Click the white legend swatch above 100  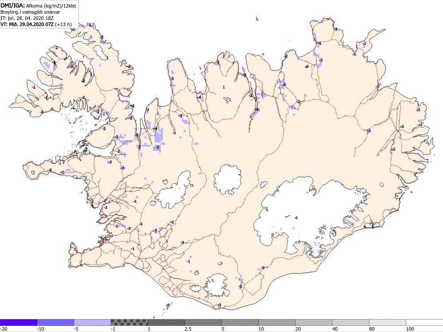[x=425, y=322]
